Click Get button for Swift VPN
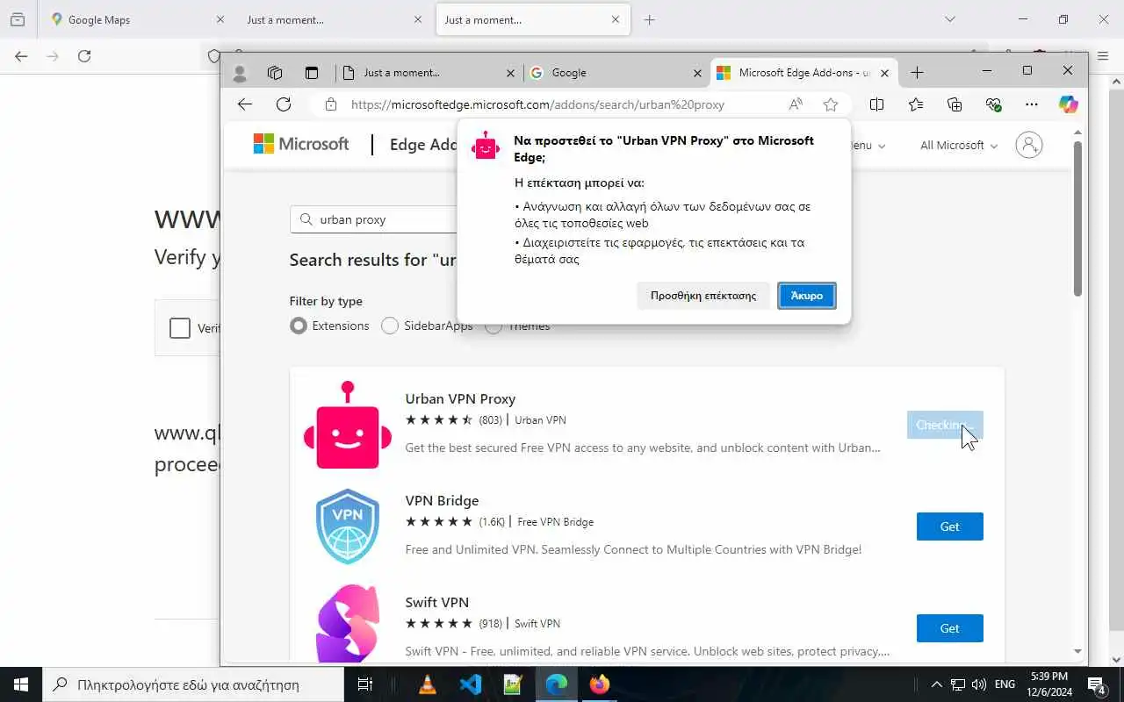 coord(950,628)
